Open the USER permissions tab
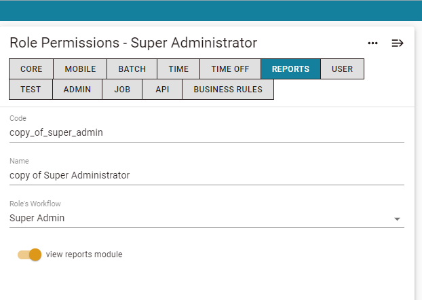The image size is (422, 300). pyautogui.click(x=342, y=69)
